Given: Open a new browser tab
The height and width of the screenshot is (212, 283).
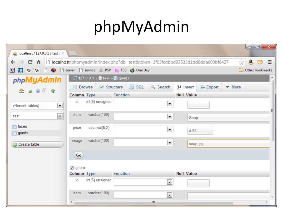Looking at the screenshot, I should pos(73,53).
